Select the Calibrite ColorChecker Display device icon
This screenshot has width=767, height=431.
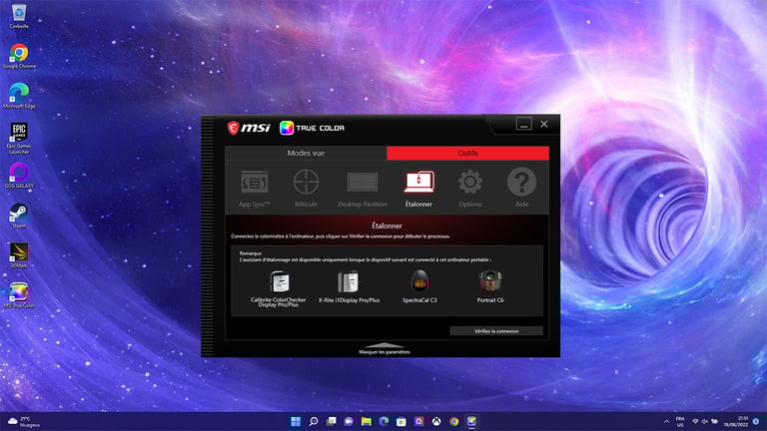(x=279, y=281)
